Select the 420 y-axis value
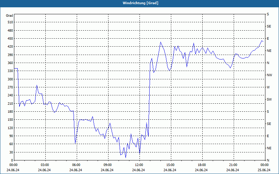The image size is (279, 174). tap(10, 47)
